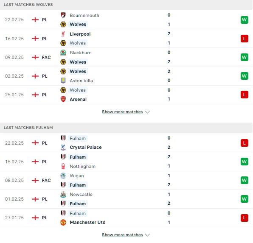Screen dimensions: 253x243
Task: Click the Aston Villa crest icon
Action: tap(63, 81)
